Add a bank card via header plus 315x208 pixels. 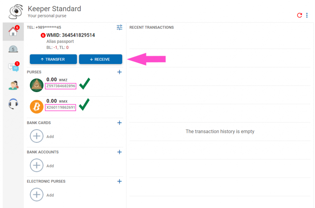coord(119,123)
